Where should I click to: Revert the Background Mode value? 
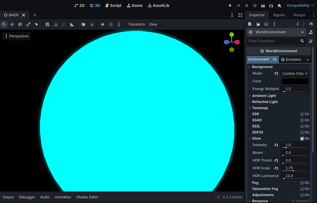pyautogui.click(x=276, y=73)
